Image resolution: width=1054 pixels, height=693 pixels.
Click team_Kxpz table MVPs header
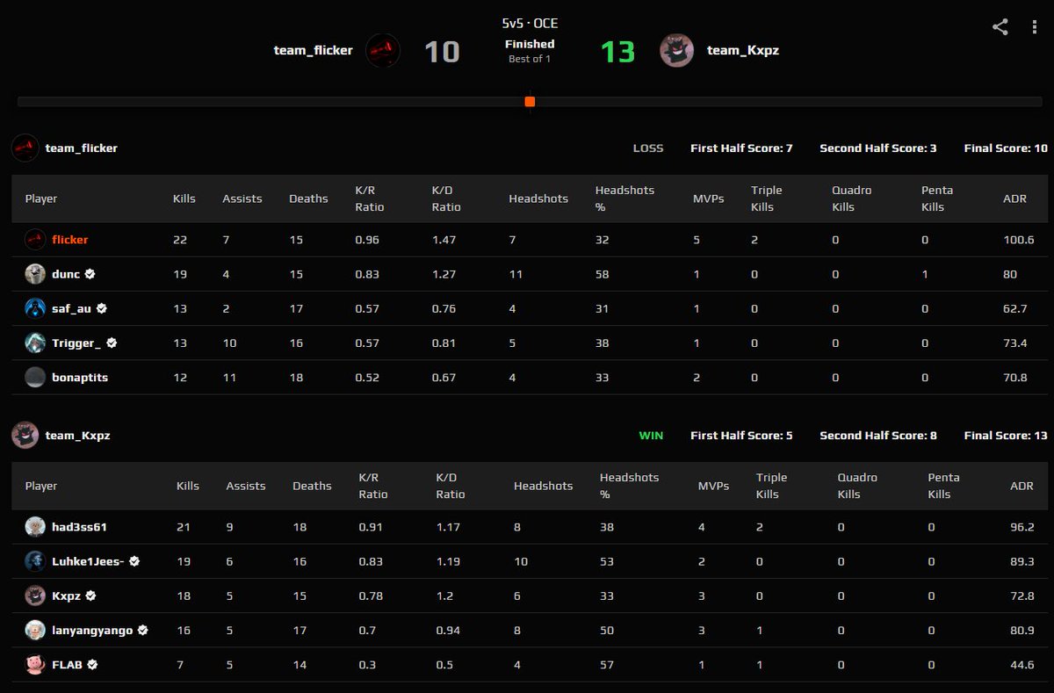click(713, 486)
